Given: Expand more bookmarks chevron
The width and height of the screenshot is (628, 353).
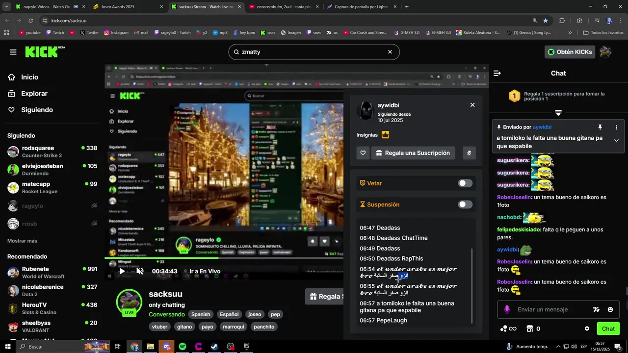Looking at the screenshot, I should [570, 33].
